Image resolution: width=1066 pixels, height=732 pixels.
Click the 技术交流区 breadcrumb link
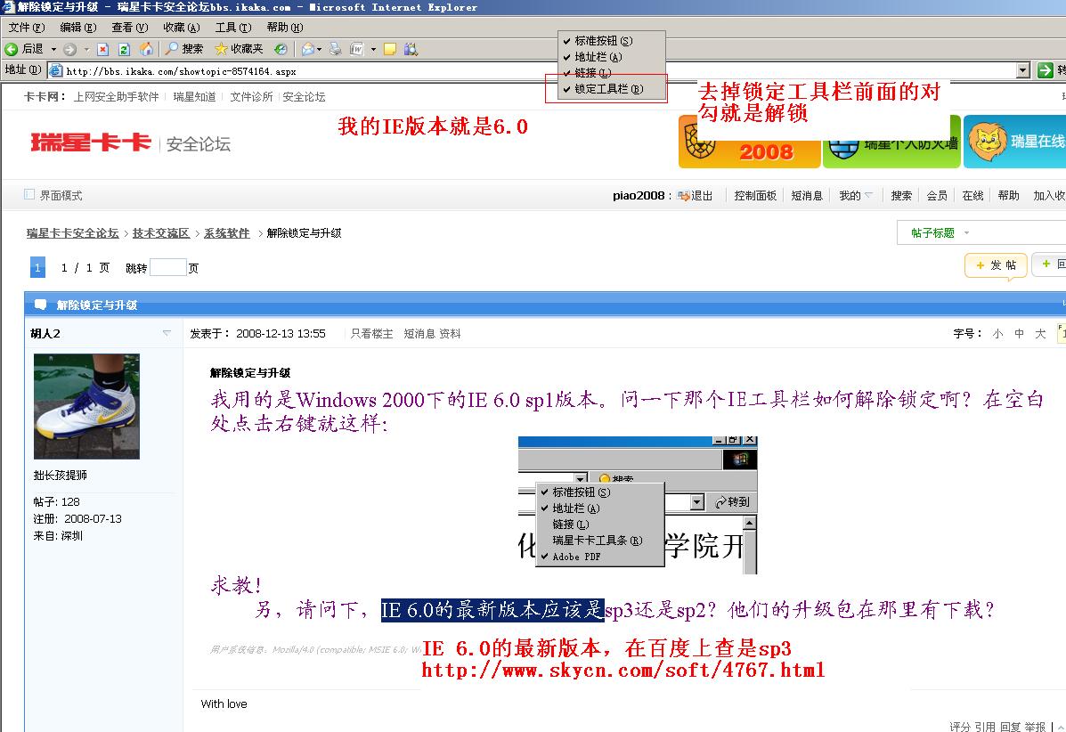click(x=161, y=233)
